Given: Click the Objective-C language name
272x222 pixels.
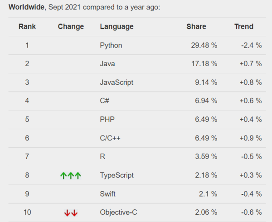Looking at the screenshot, I should tap(118, 212).
